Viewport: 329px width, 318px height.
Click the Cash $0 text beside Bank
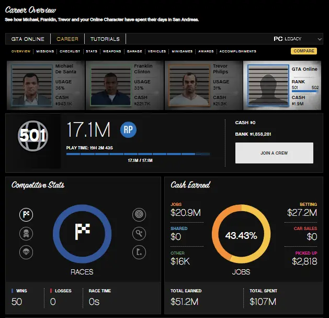[x=245, y=123]
